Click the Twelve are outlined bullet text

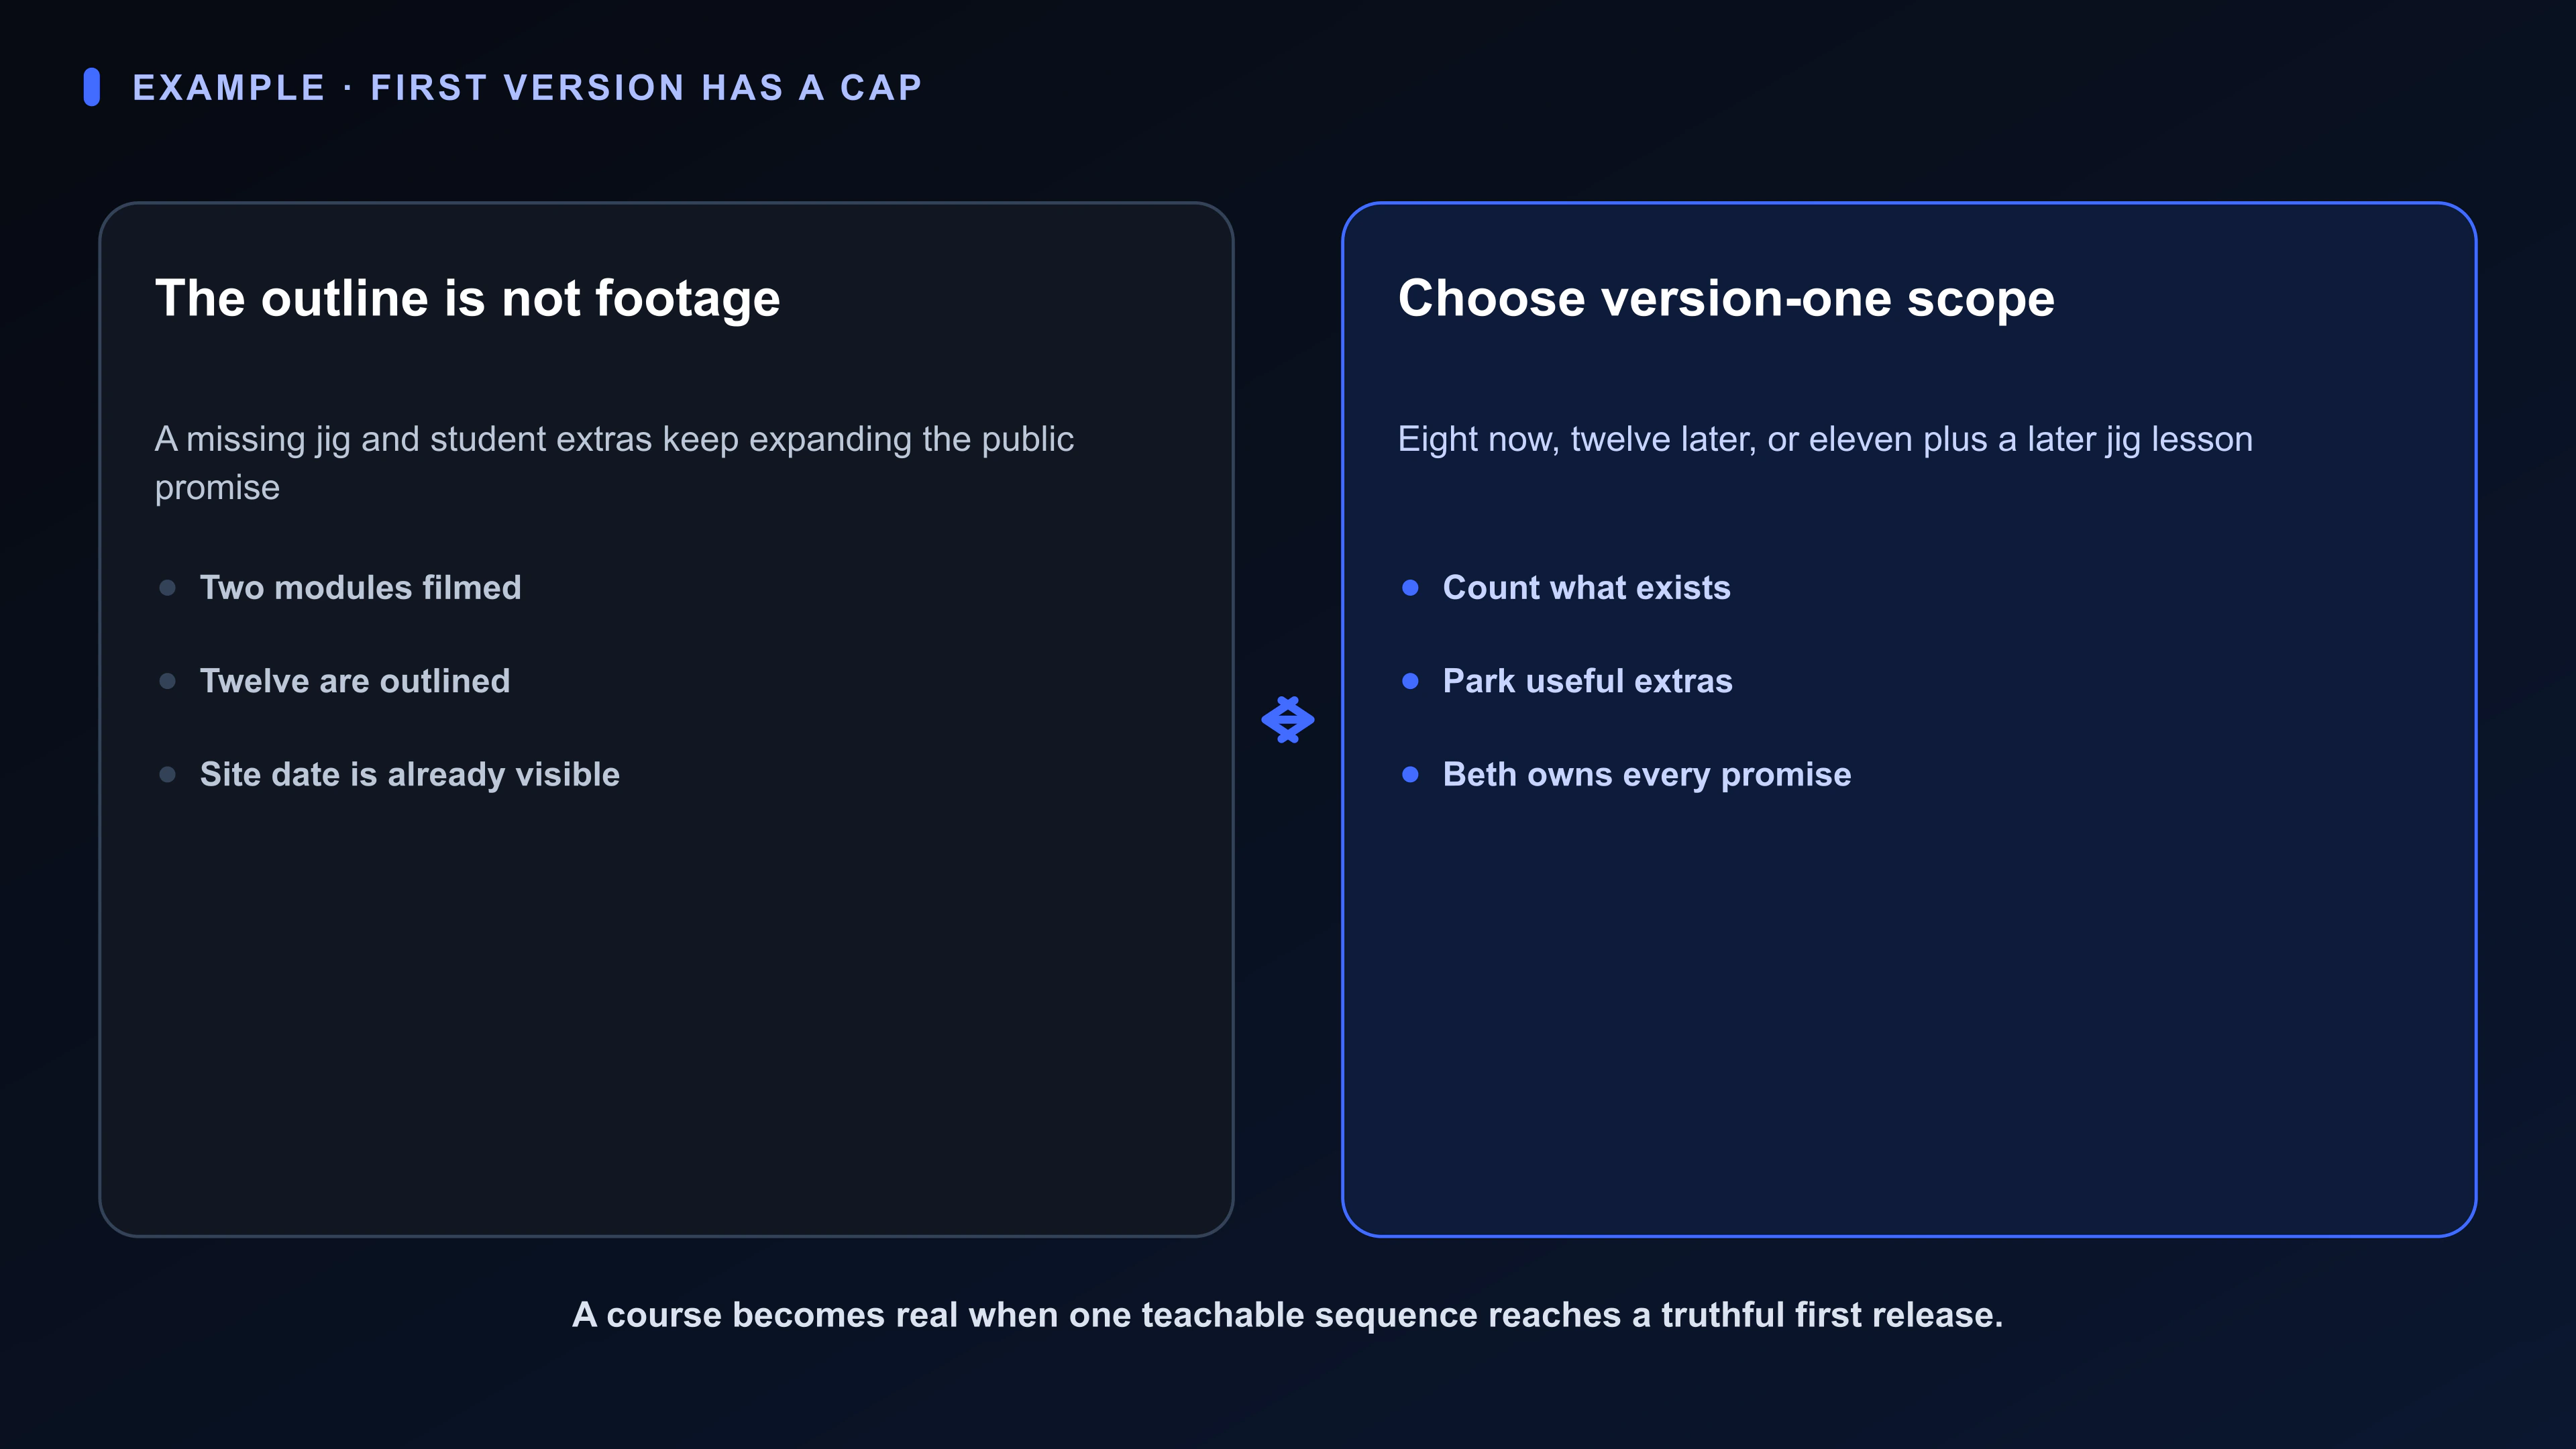coord(355,681)
